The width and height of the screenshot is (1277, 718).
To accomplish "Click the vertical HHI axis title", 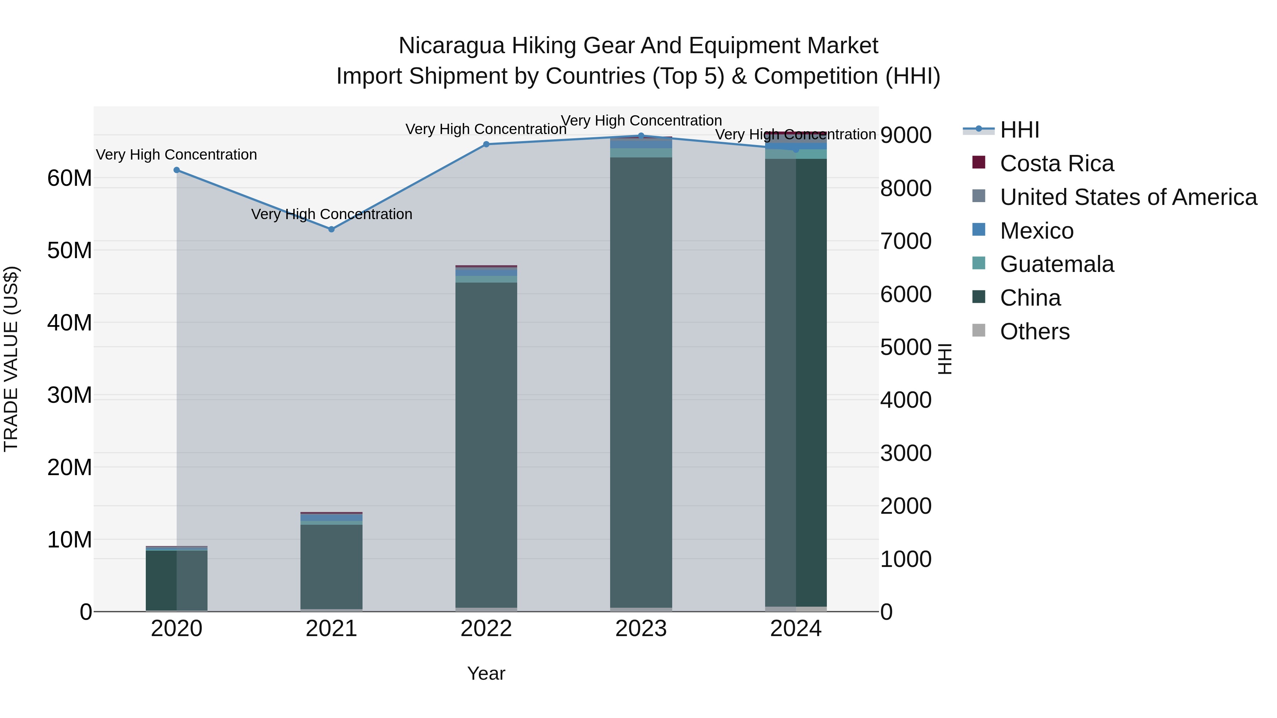I will tap(945, 359).
